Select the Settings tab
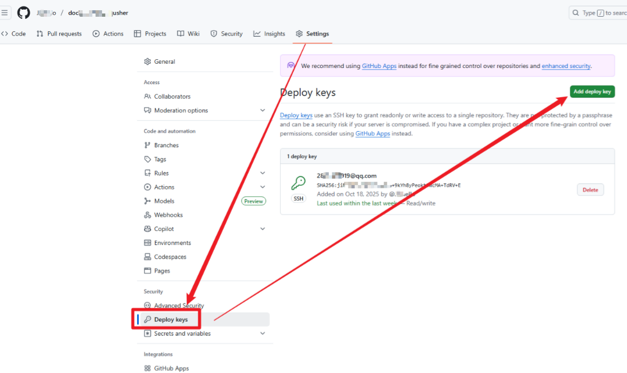This screenshot has height=373, width=627. coord(312,34)
